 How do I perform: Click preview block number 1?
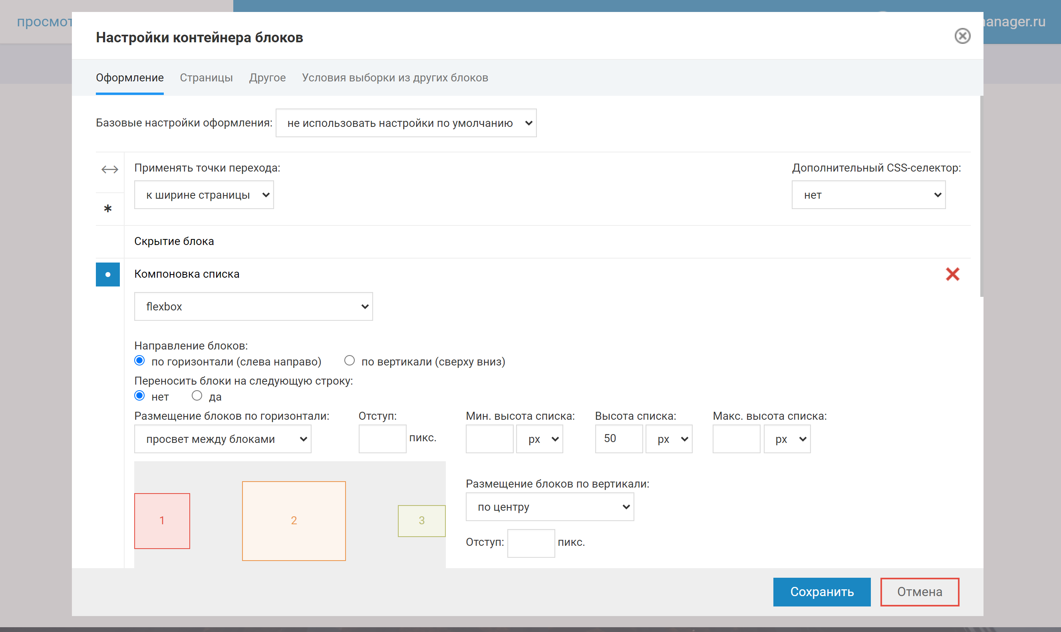point(162,520)
